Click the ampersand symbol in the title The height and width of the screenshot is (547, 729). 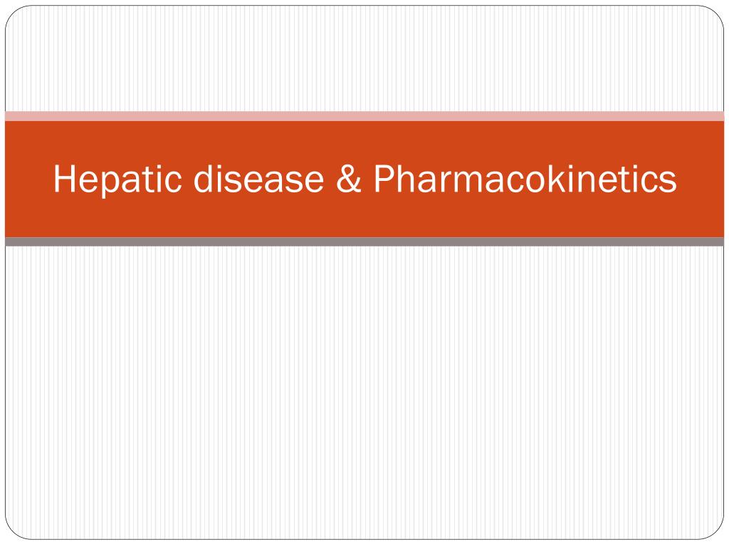349,179
